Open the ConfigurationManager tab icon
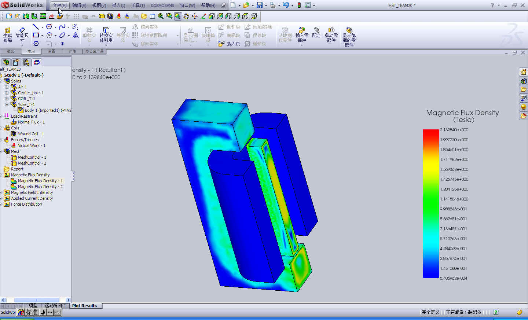528x320 pixels. coord(26,62)
